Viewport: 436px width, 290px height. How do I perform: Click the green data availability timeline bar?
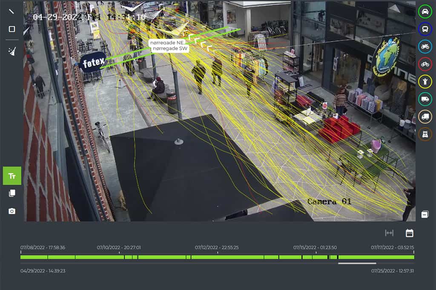tap(217, 257)
